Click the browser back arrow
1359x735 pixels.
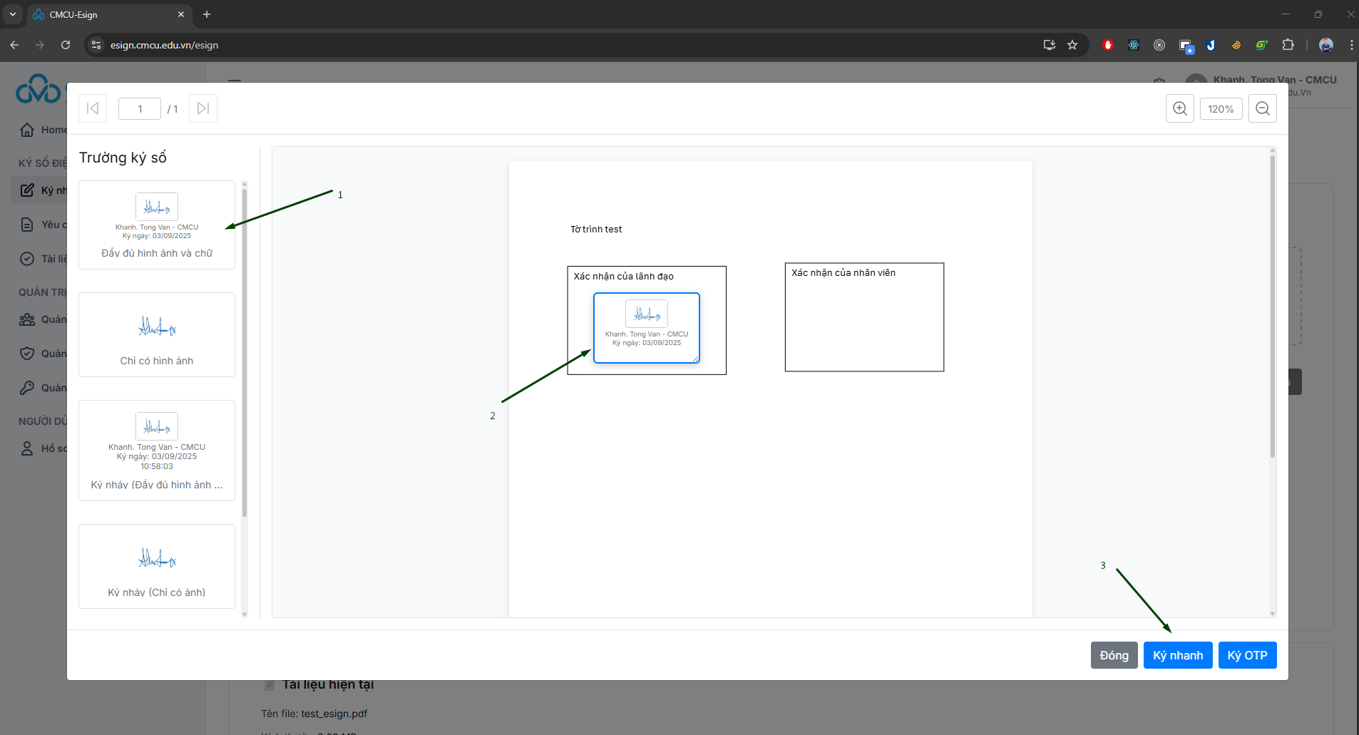[15, 45]
